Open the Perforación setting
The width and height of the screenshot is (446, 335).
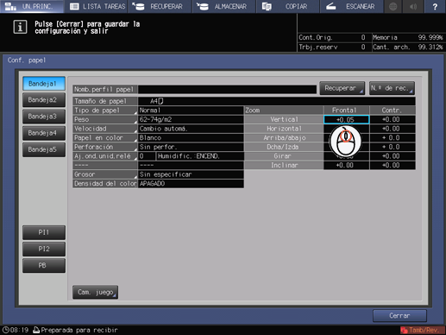105,147
